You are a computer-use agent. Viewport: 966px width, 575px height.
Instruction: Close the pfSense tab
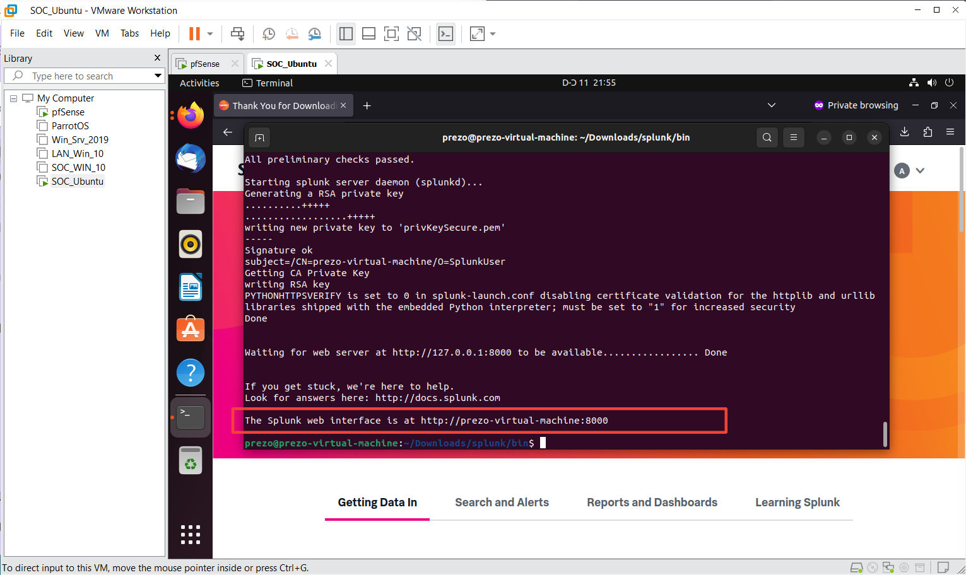click(x=235, y=64)
